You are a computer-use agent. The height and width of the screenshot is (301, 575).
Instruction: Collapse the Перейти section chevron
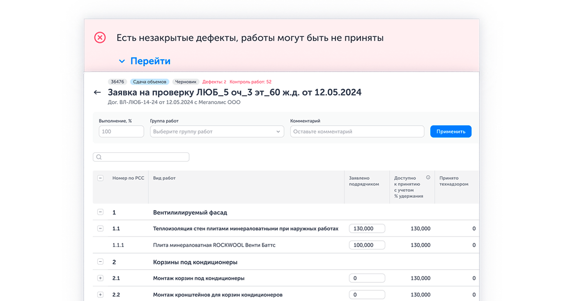tap(123, 61)
